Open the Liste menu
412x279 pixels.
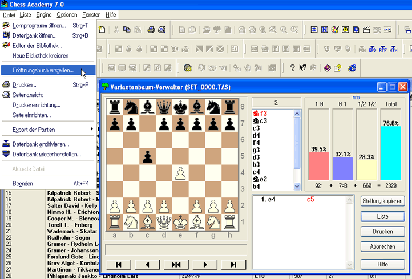point(25,15)
